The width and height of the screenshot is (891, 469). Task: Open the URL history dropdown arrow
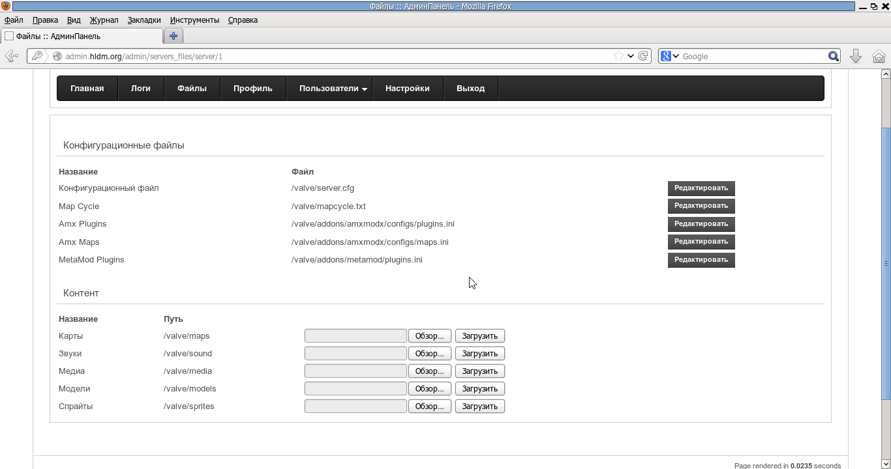[631, 56]
